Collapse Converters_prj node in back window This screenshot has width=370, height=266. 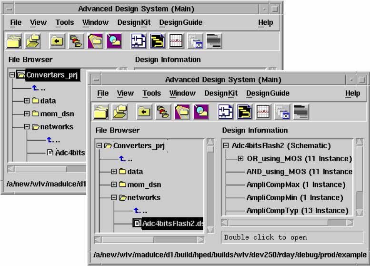tap(12, 75)
